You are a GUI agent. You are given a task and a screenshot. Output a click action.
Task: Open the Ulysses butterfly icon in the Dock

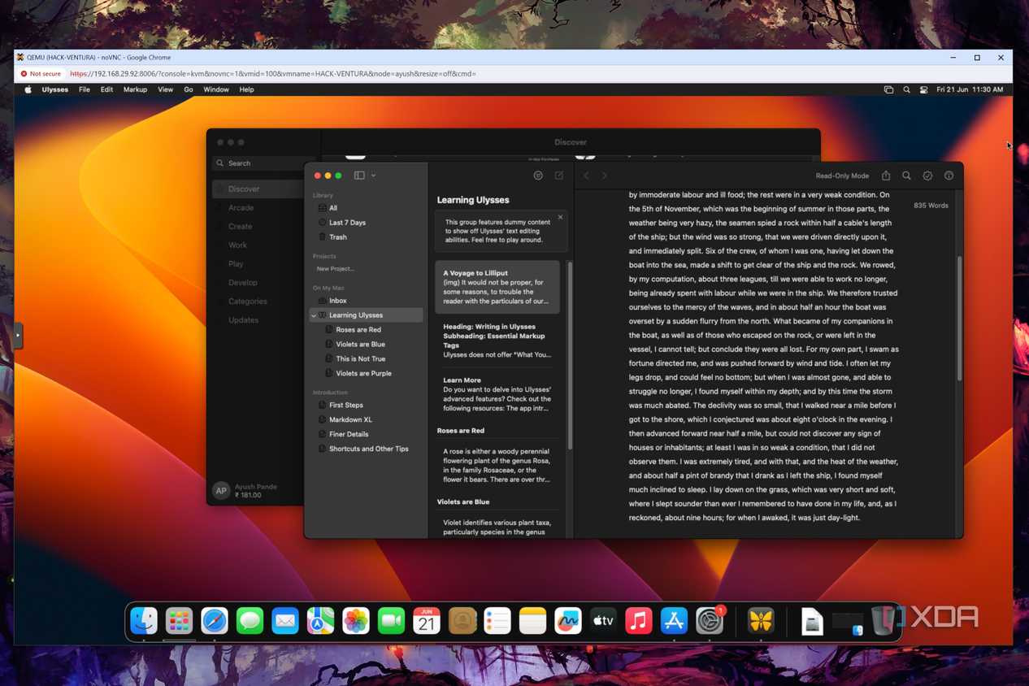click(761, 621)
